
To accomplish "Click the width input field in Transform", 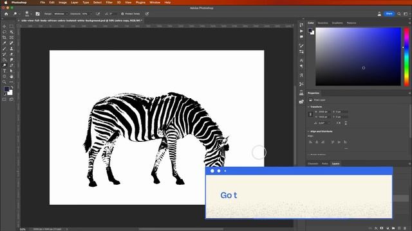I will (x=324, y=112).
